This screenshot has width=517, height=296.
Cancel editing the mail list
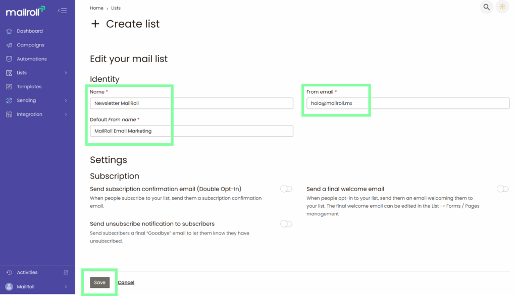click(126, 282)
